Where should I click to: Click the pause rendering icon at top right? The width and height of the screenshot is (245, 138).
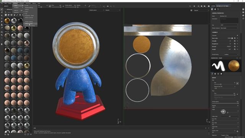tap(194, 6)
